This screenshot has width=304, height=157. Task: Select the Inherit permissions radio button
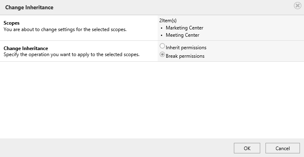pyautogui.click(x=162, y=46)
